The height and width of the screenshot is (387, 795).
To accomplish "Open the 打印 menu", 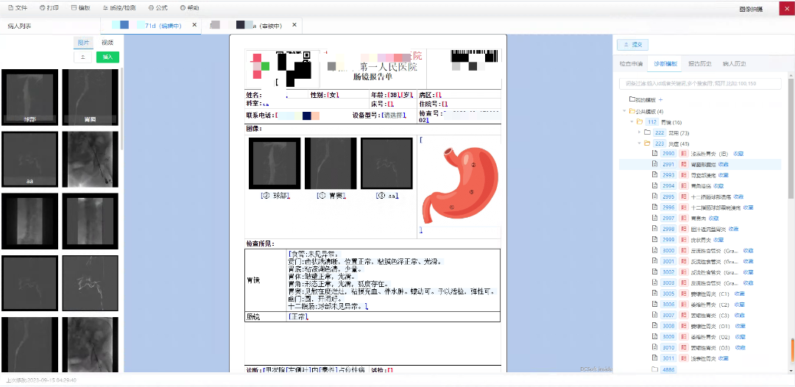I will (x=49, y=8).
